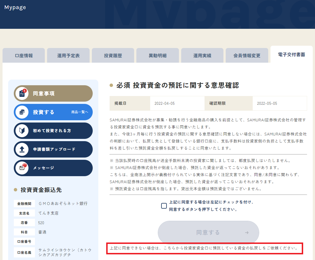This screenshot has height=260, width=315.
Task: Click the upload arrow icon for 申請書類アップロード
Action: point(22,149)
